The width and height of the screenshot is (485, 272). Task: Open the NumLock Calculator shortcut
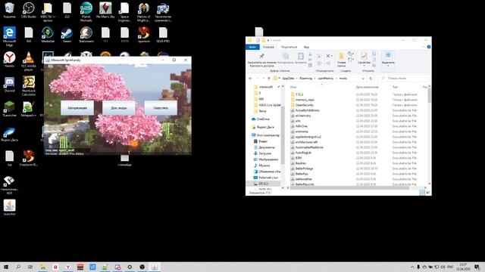coord(29,85)
